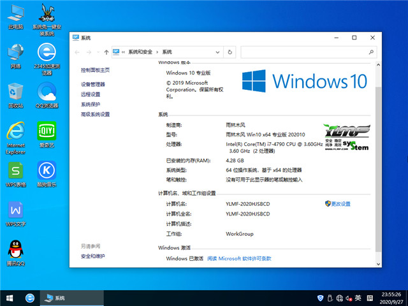This screenshot has width=408, height=306.
Task: Click the USB device tray icon
Action: [330, 298]
